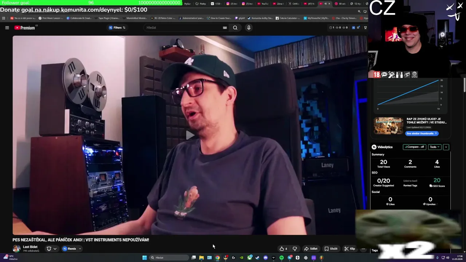Switch to the TZ-Vyc browser tab
Screen dimensions: 466x262
pyautogui.click(x=356, y=4)
